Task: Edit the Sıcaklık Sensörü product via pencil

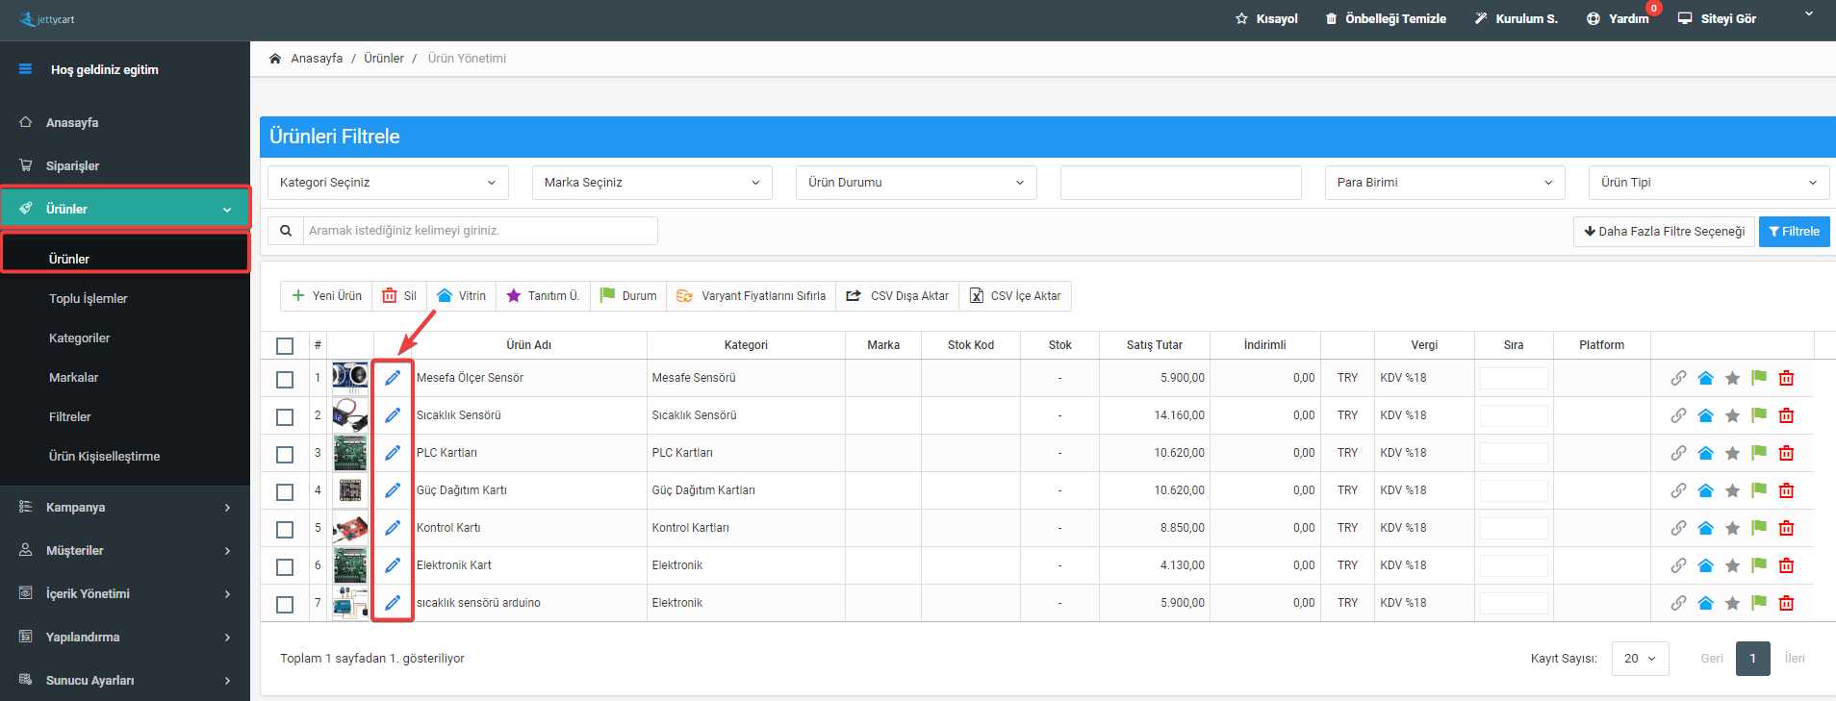Action: 393,415
